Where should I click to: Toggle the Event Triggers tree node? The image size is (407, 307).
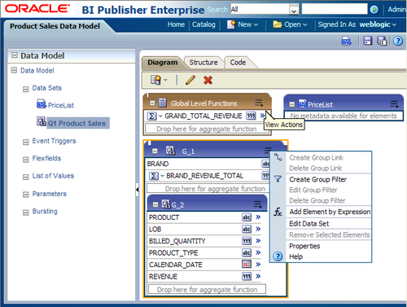26,142
